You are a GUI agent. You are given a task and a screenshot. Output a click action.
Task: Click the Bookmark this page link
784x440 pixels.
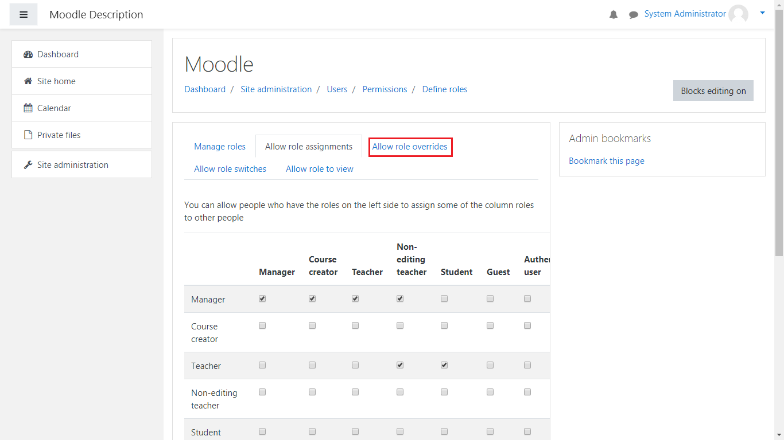pyautogui.click(x=606, y=161)
